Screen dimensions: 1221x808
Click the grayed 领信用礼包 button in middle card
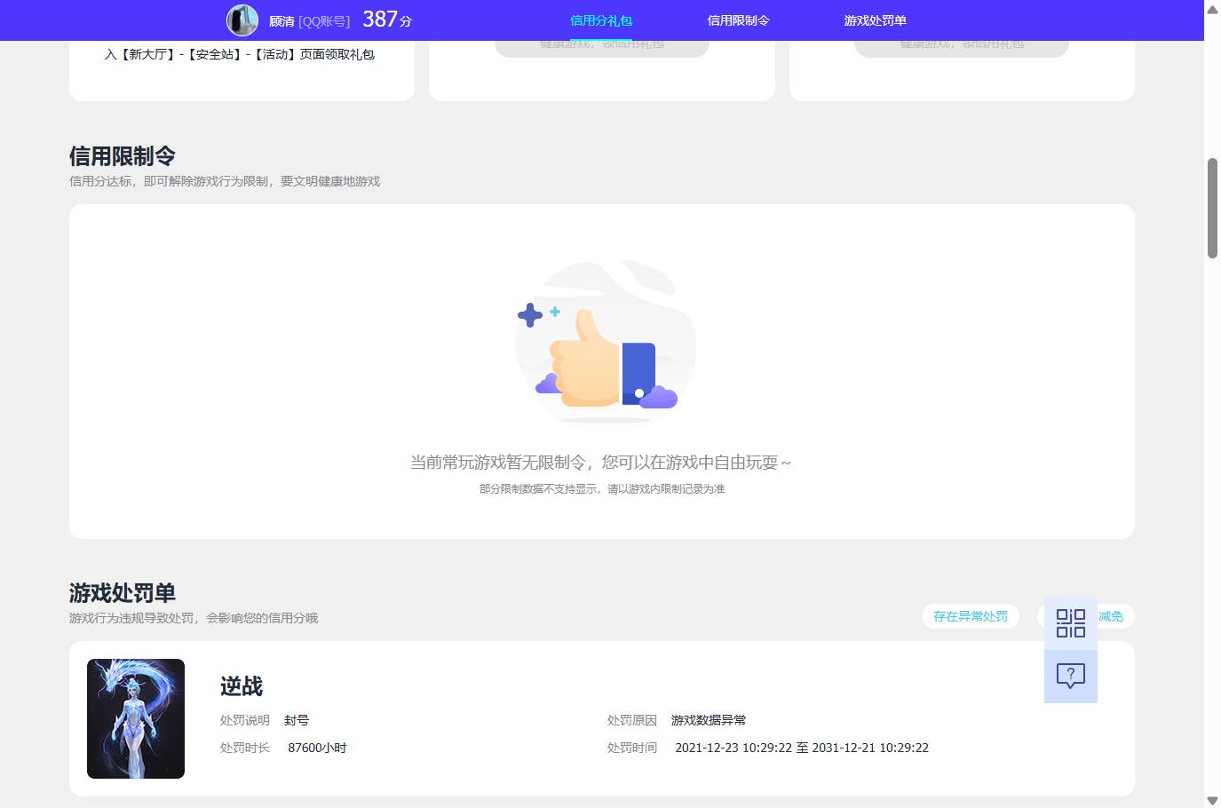(x=601, y=43)
